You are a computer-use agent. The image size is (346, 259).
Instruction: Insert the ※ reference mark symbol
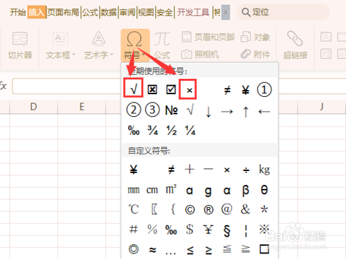point(264,229)
